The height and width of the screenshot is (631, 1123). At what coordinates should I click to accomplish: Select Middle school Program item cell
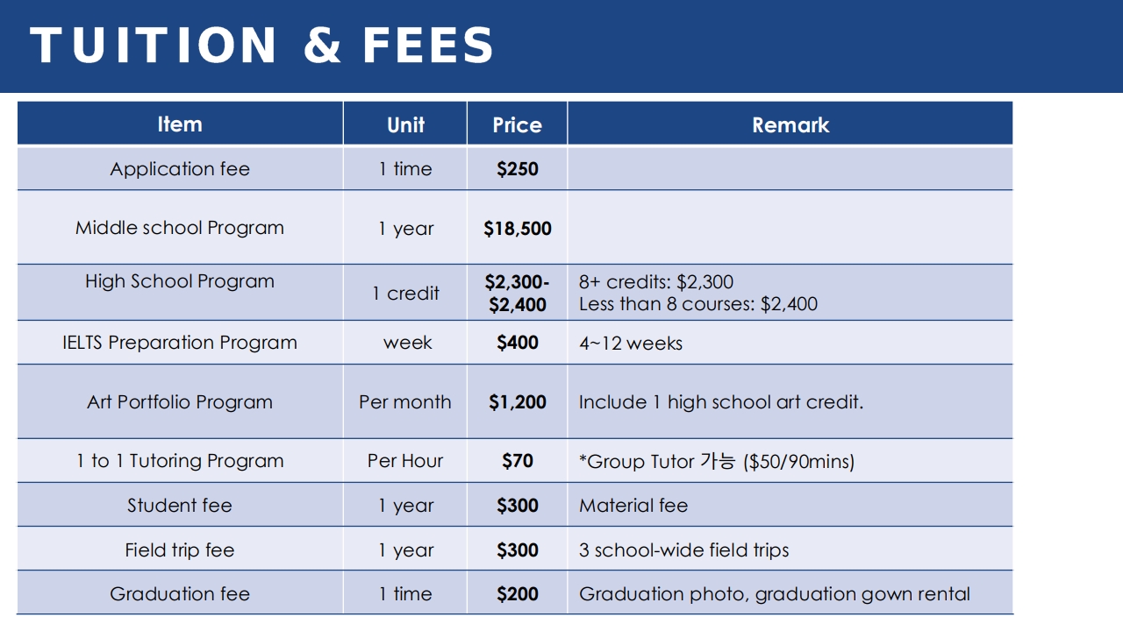[x=180, y=228]
